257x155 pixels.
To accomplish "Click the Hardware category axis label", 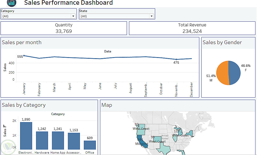I will 42,153.
